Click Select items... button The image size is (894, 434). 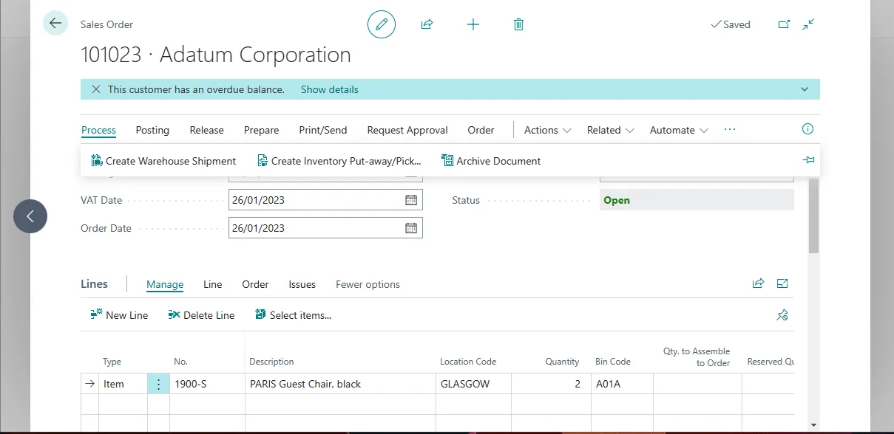(x=293, y=315)
